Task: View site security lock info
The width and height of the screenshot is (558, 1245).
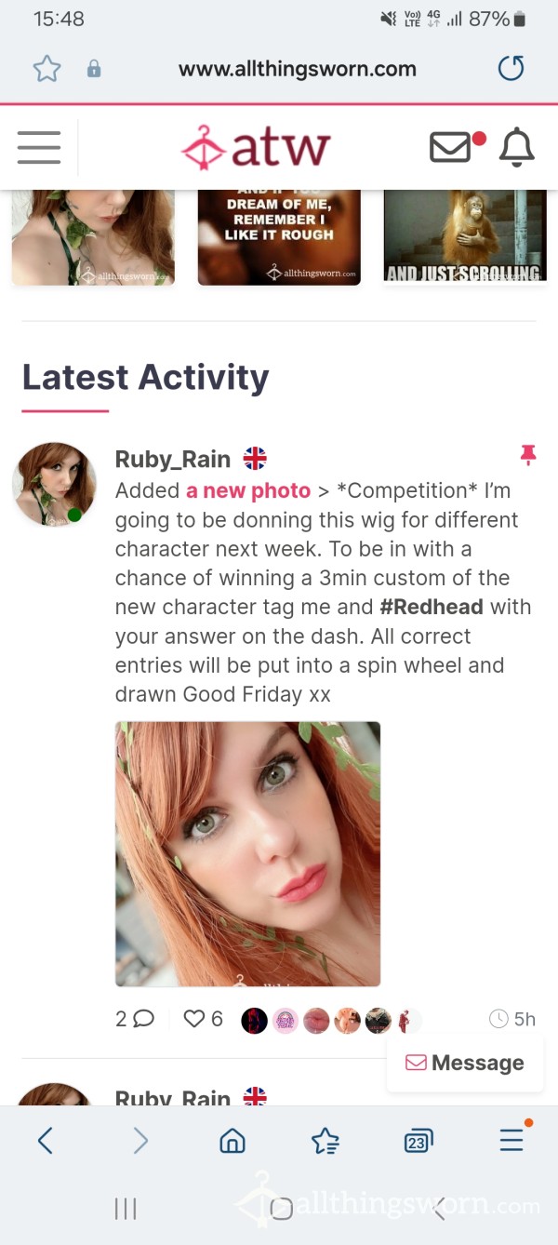Action: pos(94,69)
